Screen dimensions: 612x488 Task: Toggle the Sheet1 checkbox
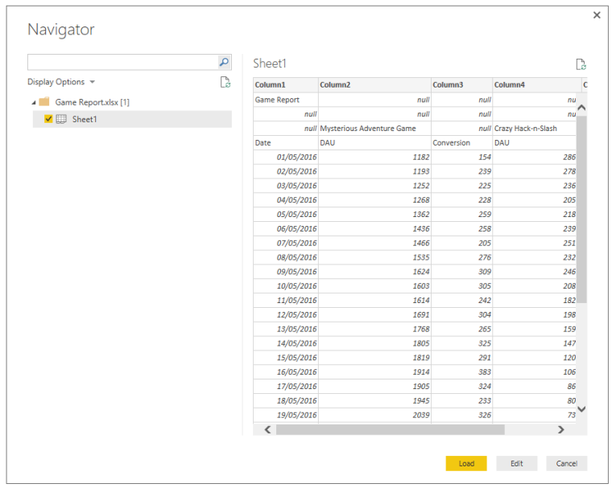click(48, 119)
